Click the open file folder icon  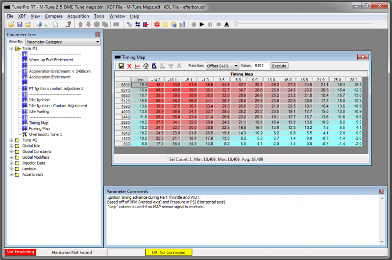11,24
